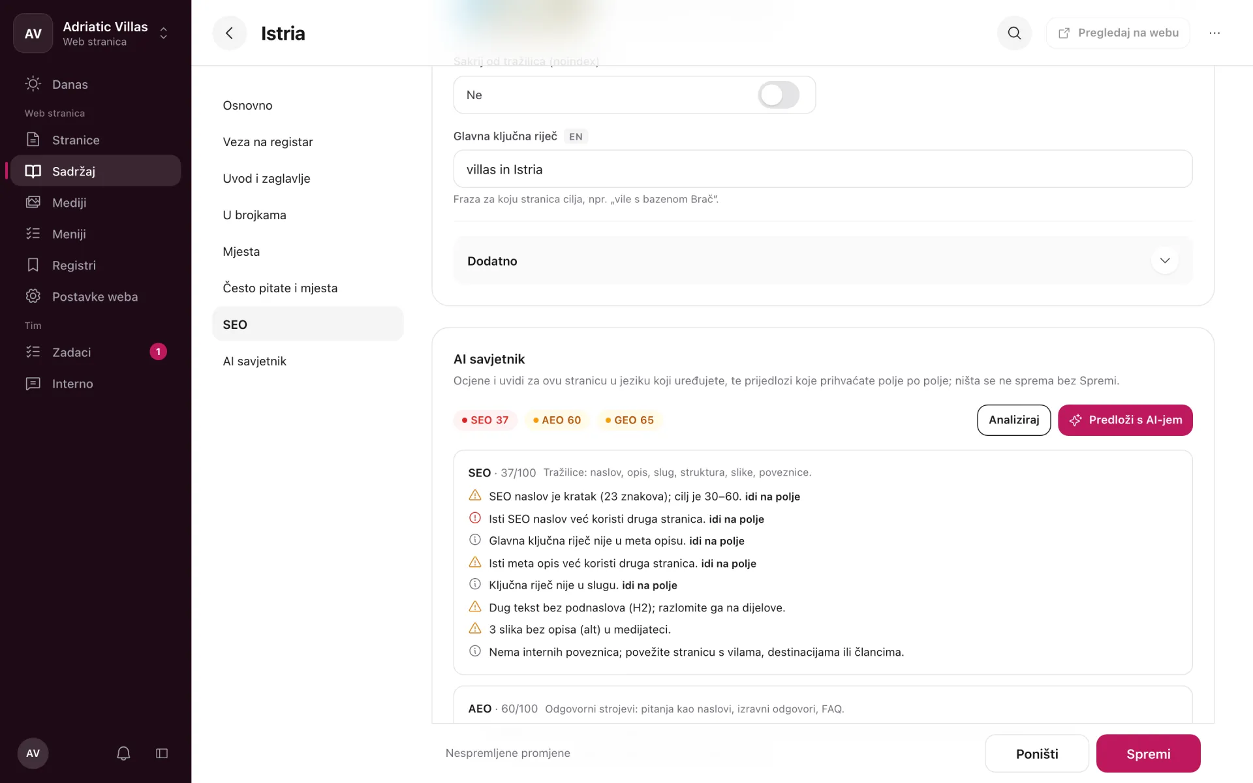Click the Interno chat icon
The image size is (1253, 783).
33,384
